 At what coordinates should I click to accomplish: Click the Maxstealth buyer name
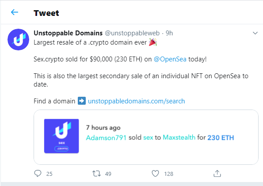pyautogui.click(x=179, y=137)
